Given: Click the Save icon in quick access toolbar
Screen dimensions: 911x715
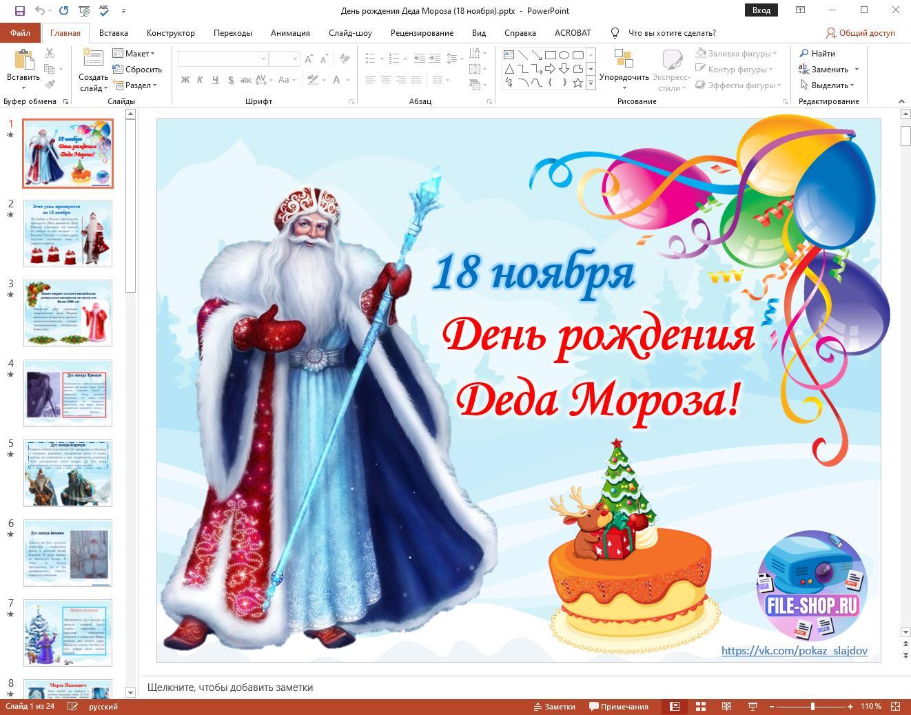Looking at the screenshot, I should pos(19,10).
